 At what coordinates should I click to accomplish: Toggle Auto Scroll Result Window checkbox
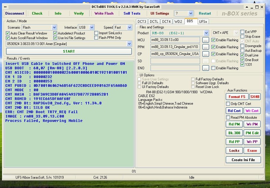point(8,38)
